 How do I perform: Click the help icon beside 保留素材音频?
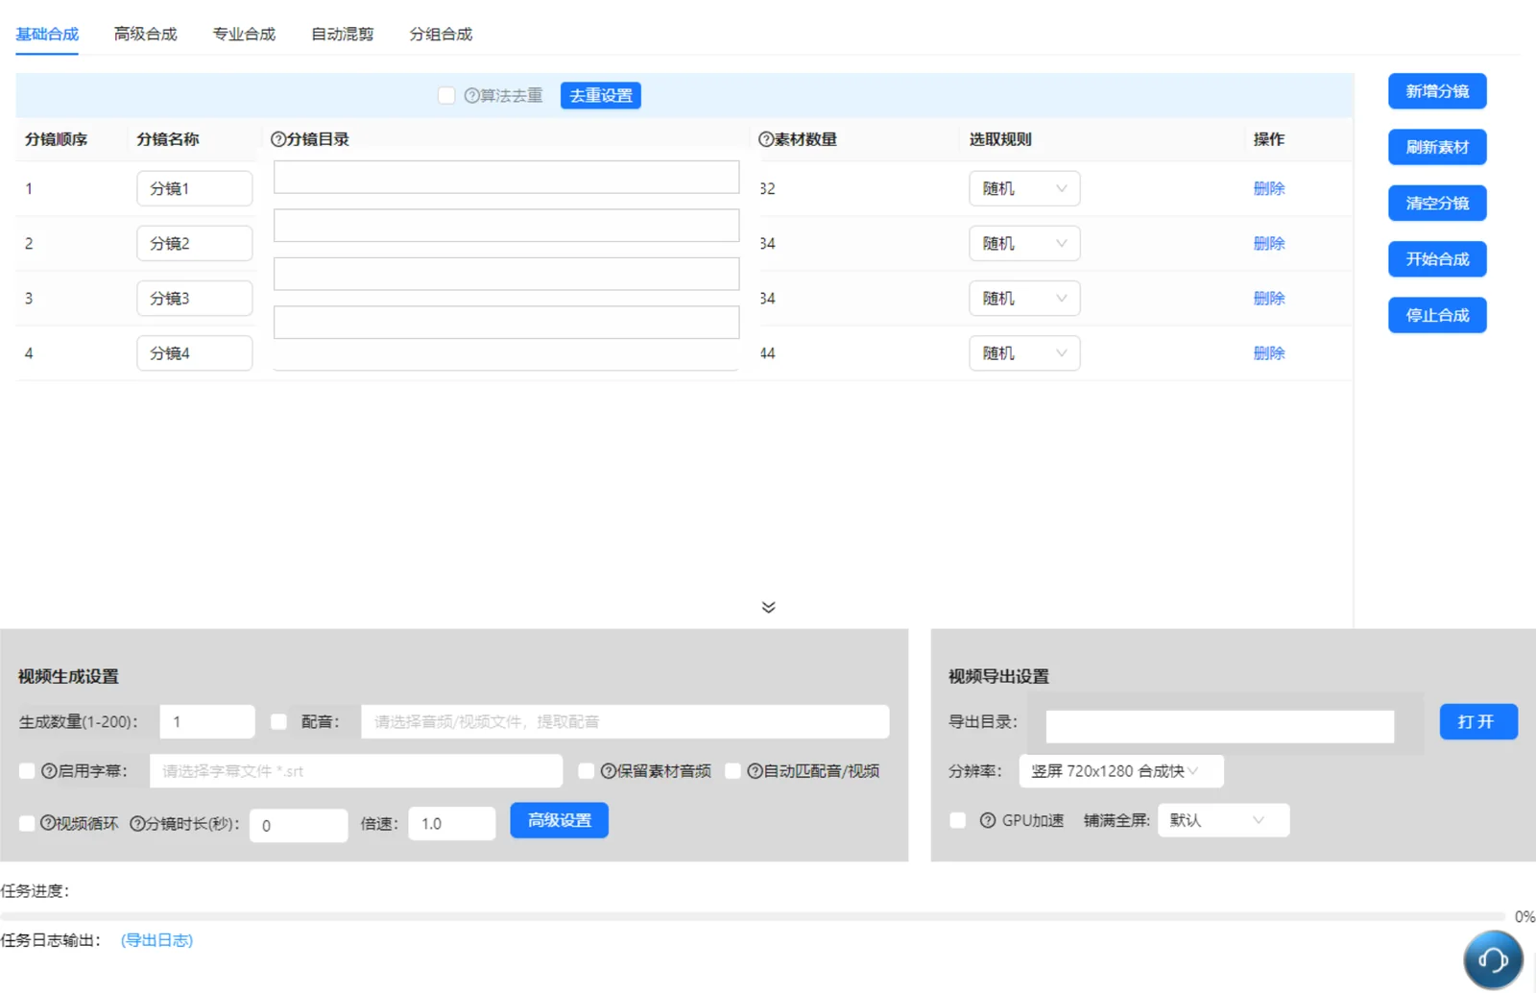[608, 771]
